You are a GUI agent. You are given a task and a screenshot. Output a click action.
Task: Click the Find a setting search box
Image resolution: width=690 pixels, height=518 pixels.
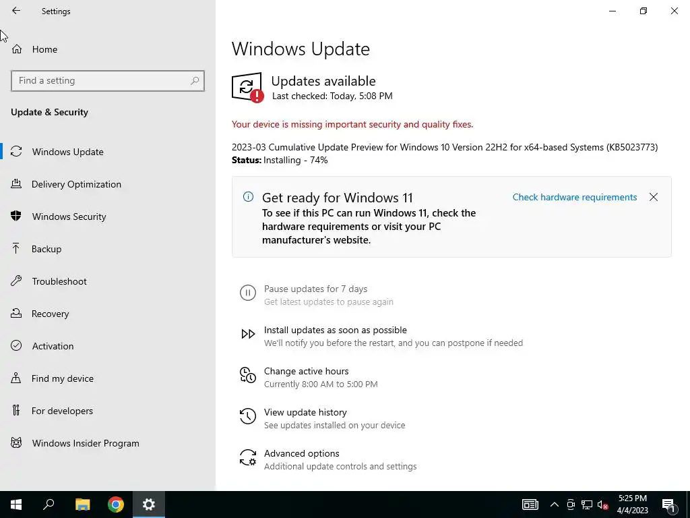tap(108, 81)
